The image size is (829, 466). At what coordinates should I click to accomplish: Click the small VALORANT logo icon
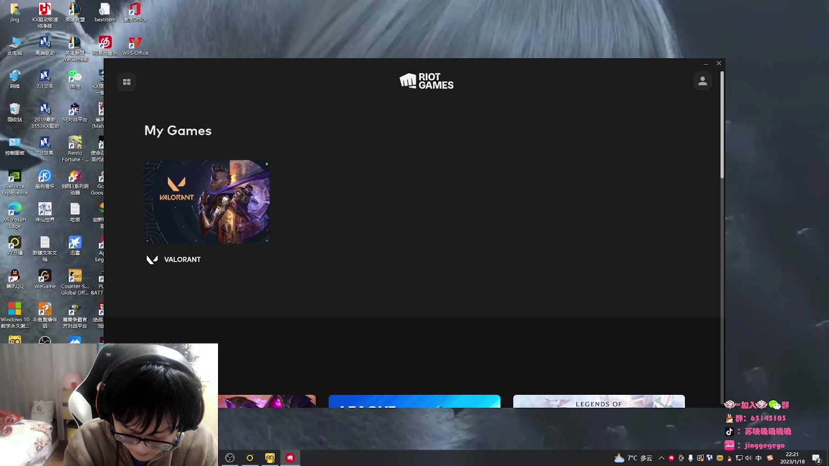click(152, 259)
